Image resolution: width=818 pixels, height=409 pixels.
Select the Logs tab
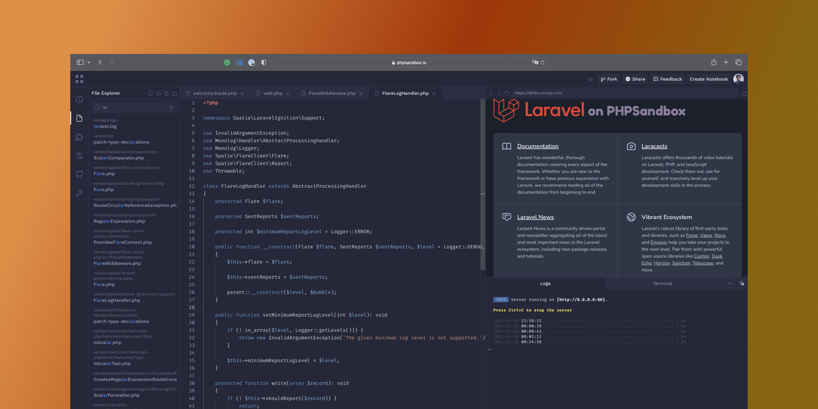[545, 283]
